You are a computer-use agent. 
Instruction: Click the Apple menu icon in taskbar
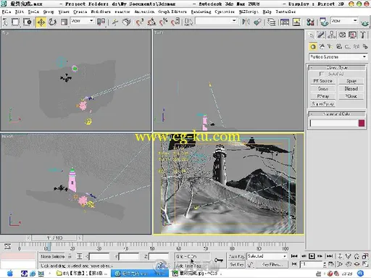(9, 274)
